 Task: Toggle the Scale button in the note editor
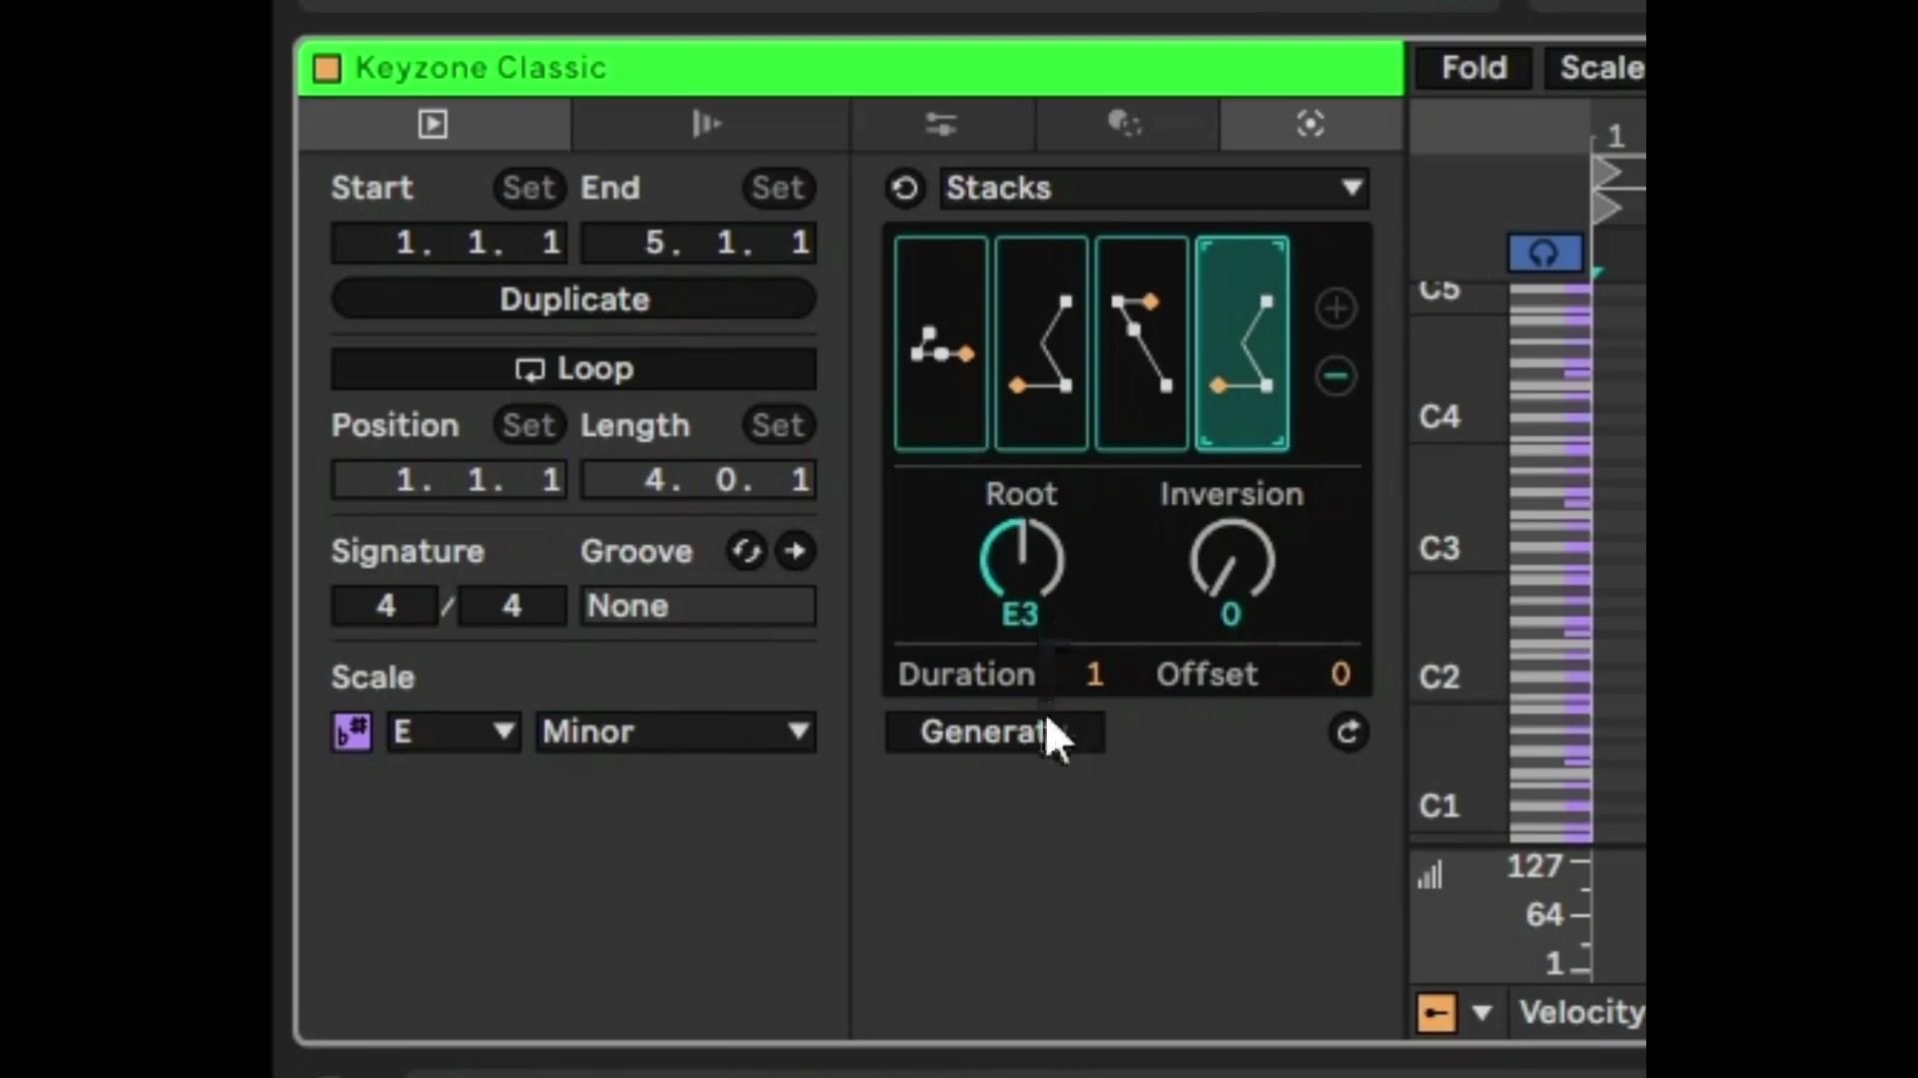(1595, 68)
